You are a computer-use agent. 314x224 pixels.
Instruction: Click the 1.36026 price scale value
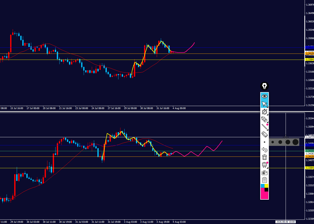(310, 22)
